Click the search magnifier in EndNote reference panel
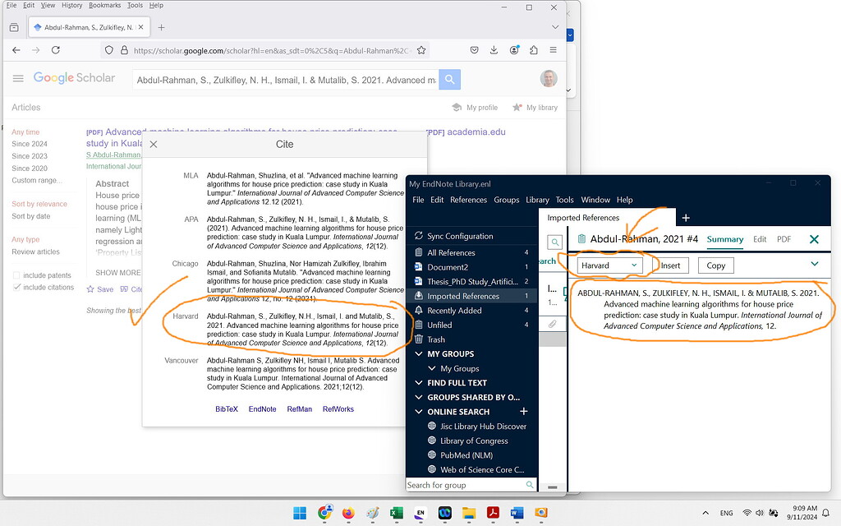The height and width of the screenshot is (526, 841). [555, 242]
